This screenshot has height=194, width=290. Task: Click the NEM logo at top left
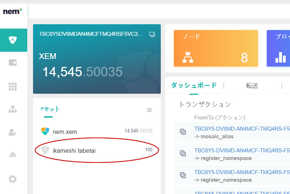click(x=13, y=12)
